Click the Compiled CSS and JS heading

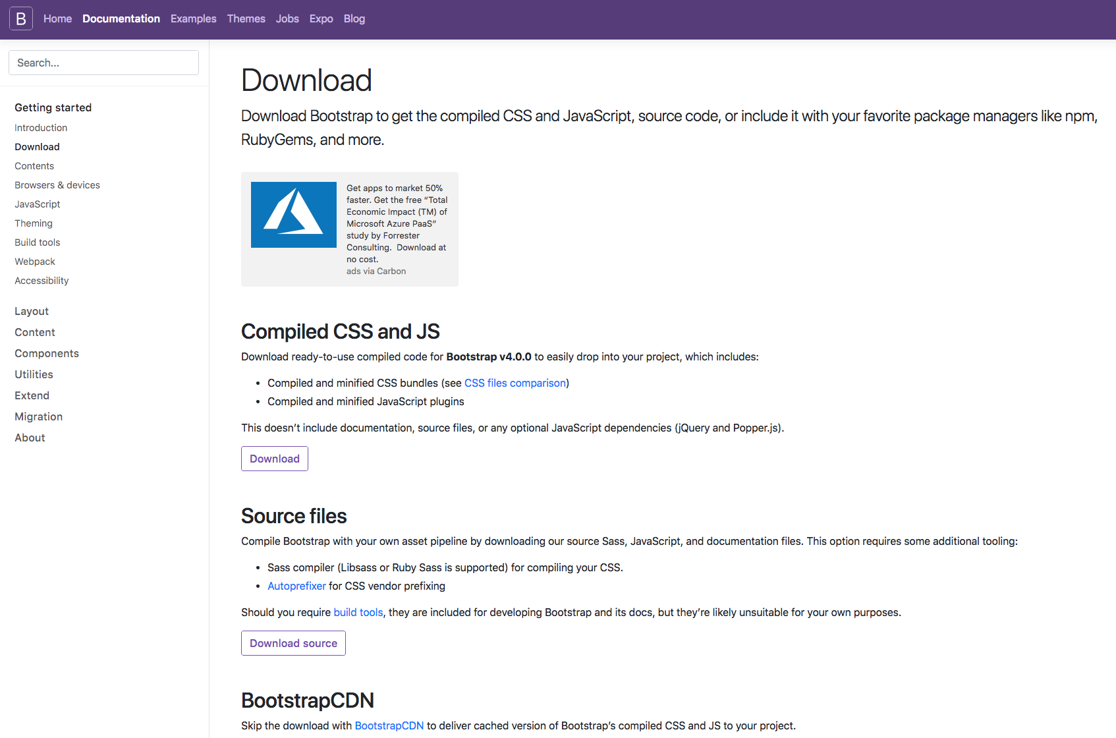[x=340, y=331]
